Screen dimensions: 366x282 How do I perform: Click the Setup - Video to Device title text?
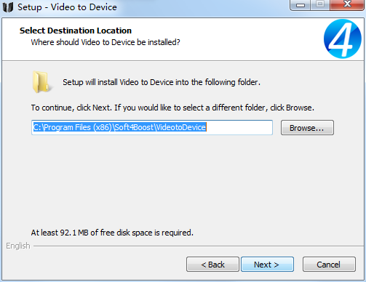click(x=67, y=7)
